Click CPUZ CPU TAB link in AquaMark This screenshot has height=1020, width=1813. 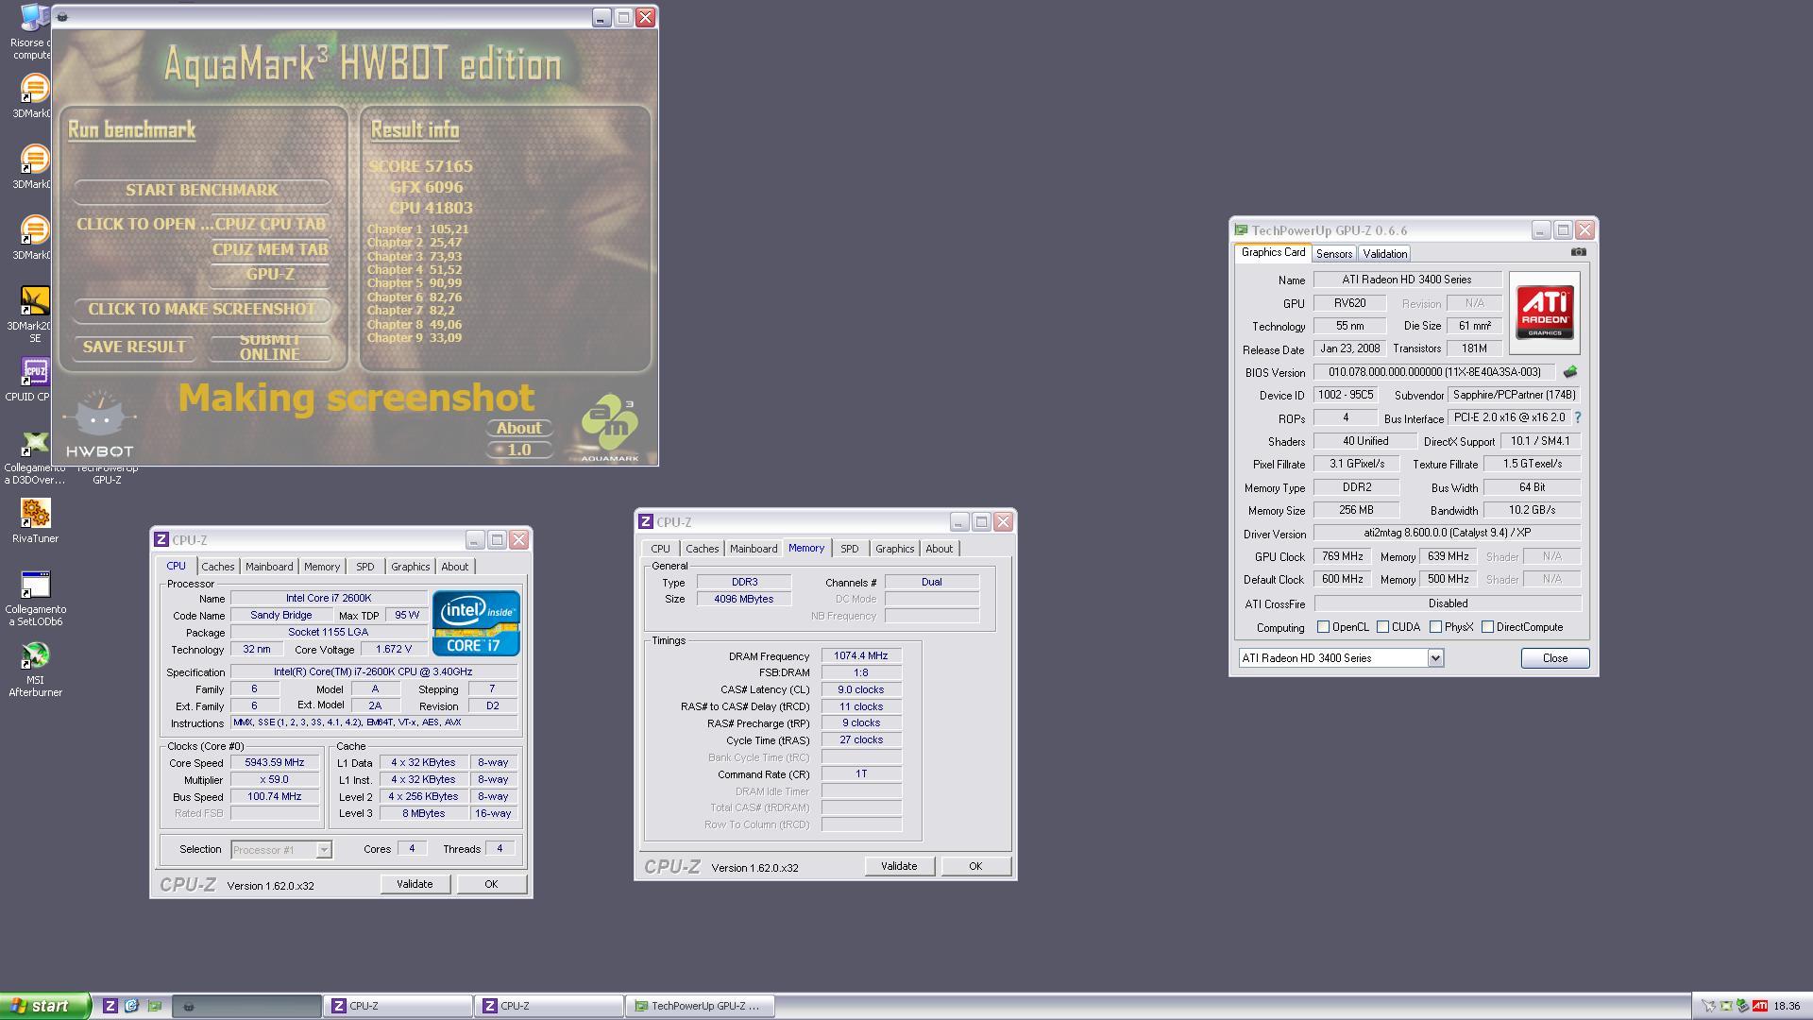pos(270,224)
